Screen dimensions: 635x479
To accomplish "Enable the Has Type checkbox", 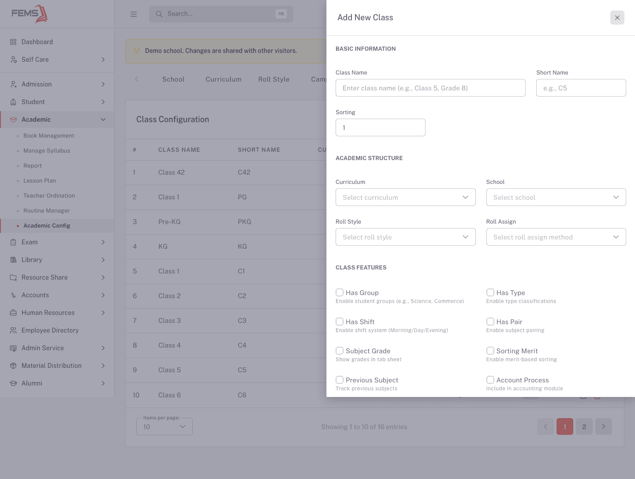I will click(490, 292).
